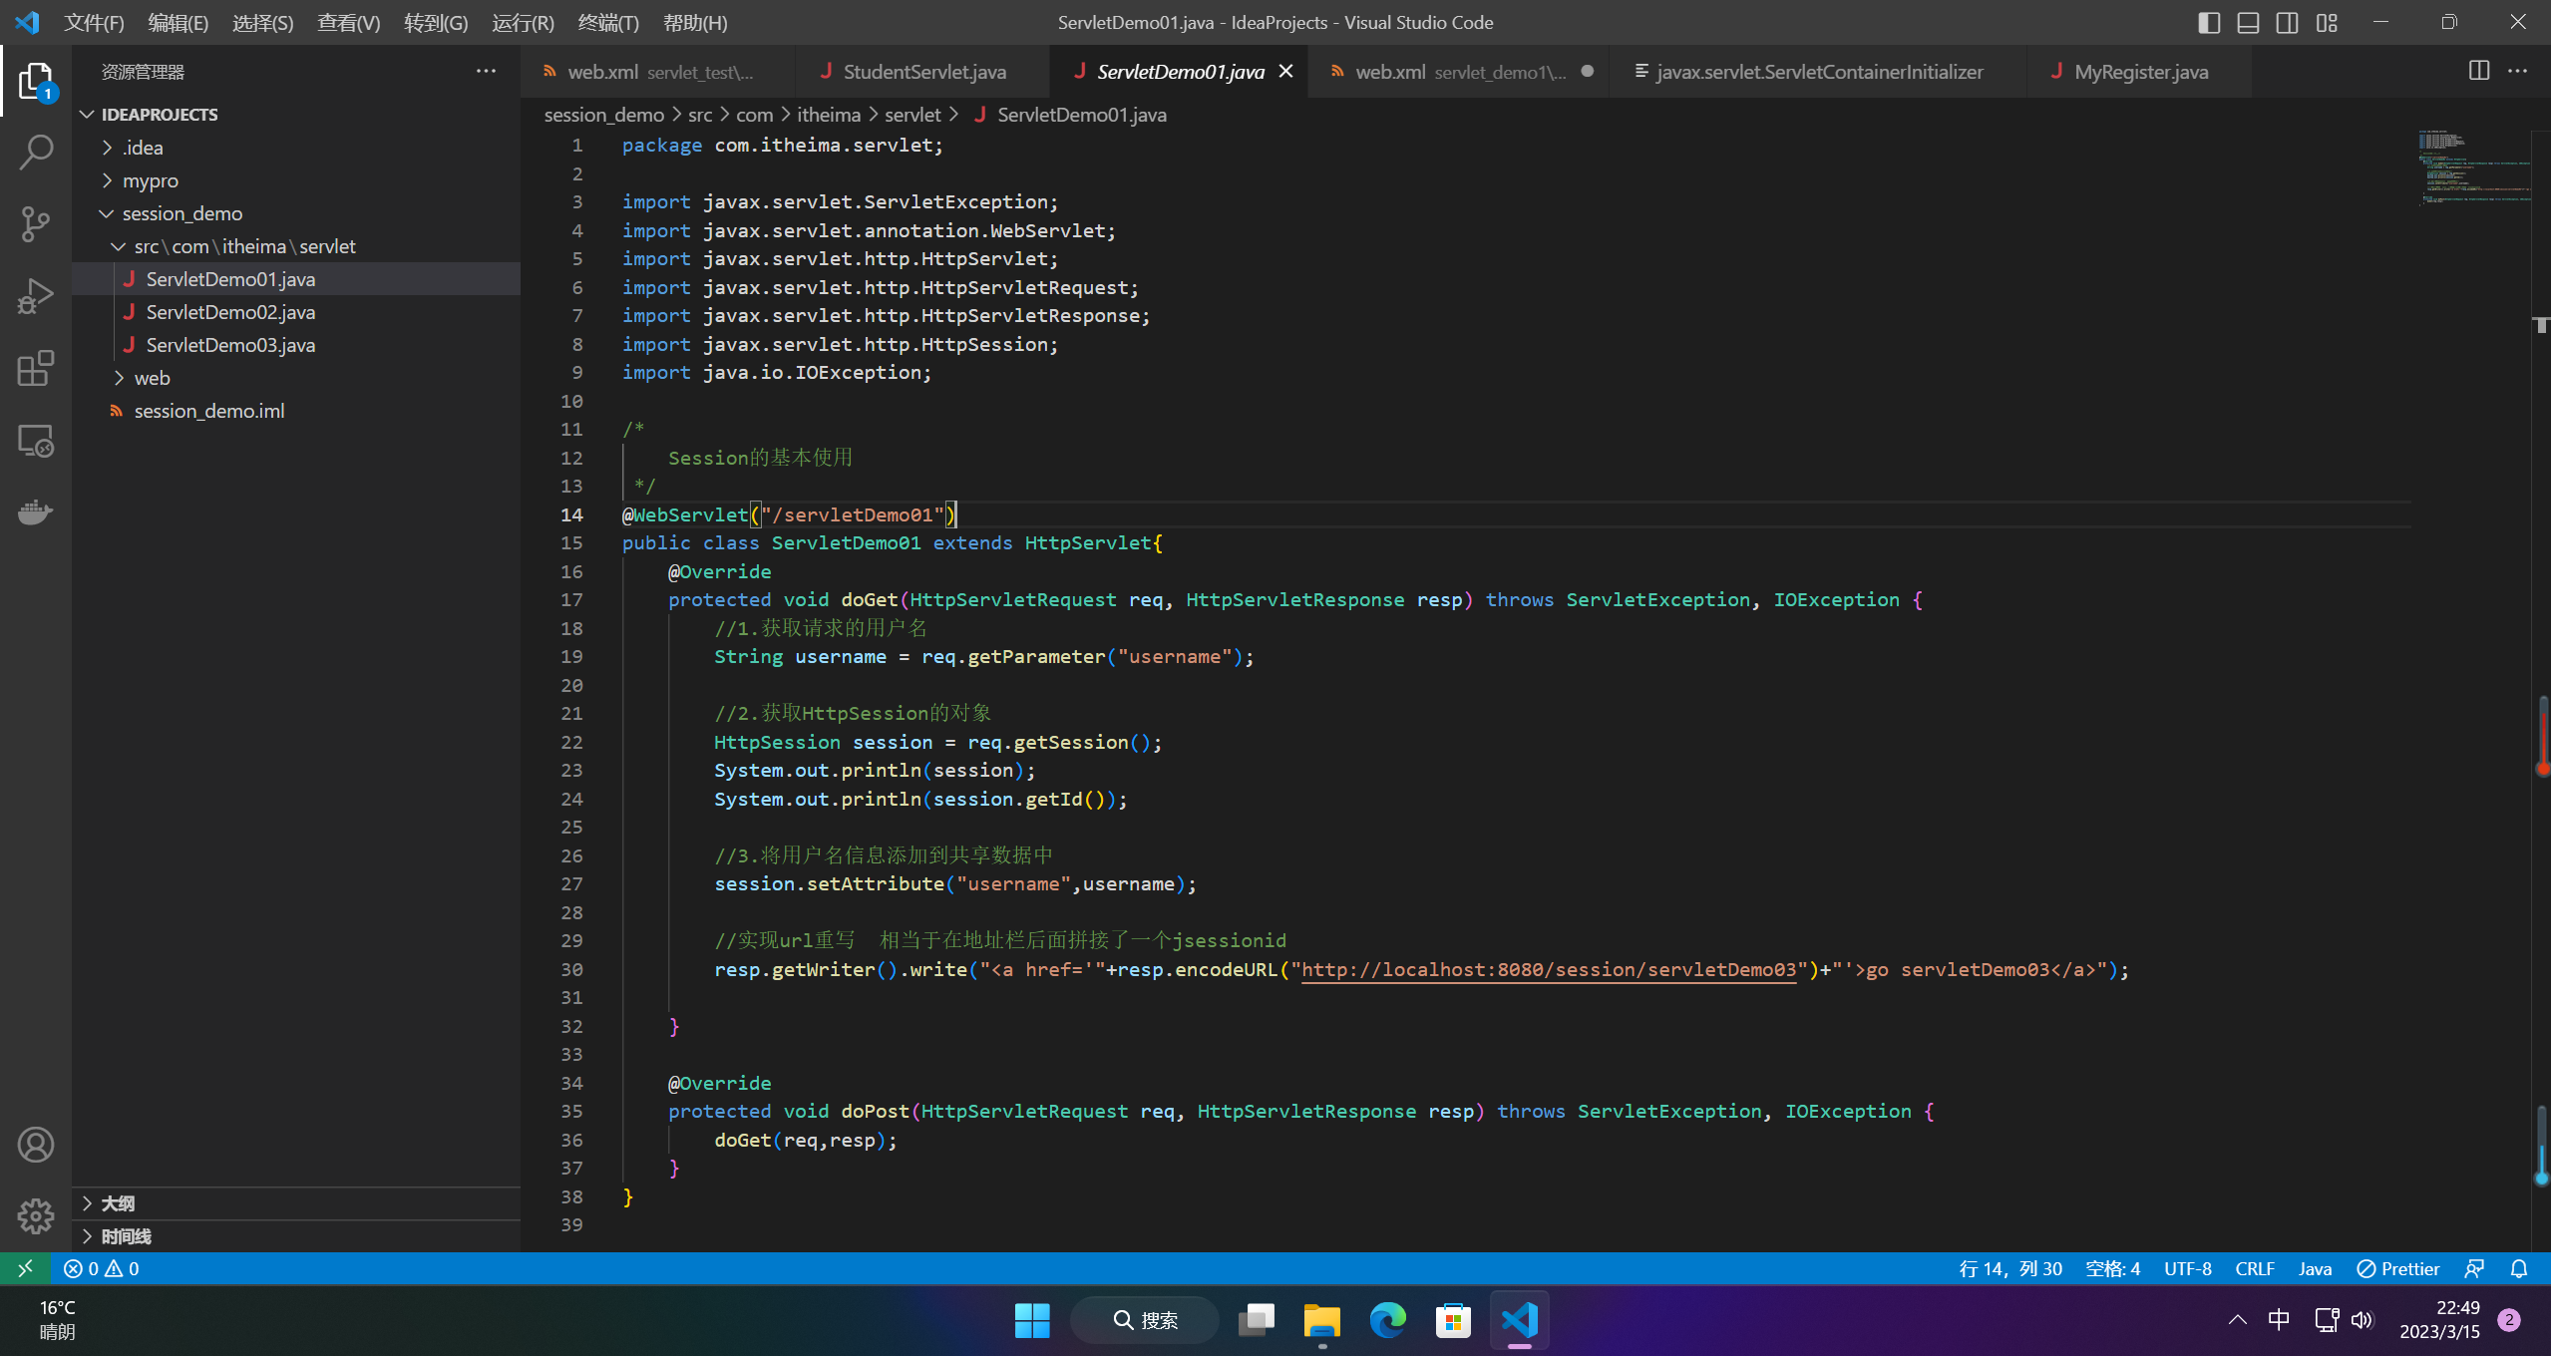Toggle the bottom panel layout button

[x=2248, y=22]
